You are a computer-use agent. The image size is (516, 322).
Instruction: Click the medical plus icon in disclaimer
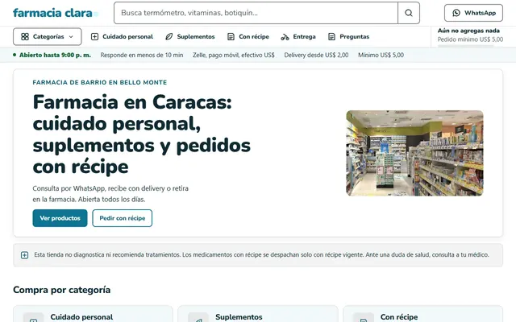(x=25, y=255)
